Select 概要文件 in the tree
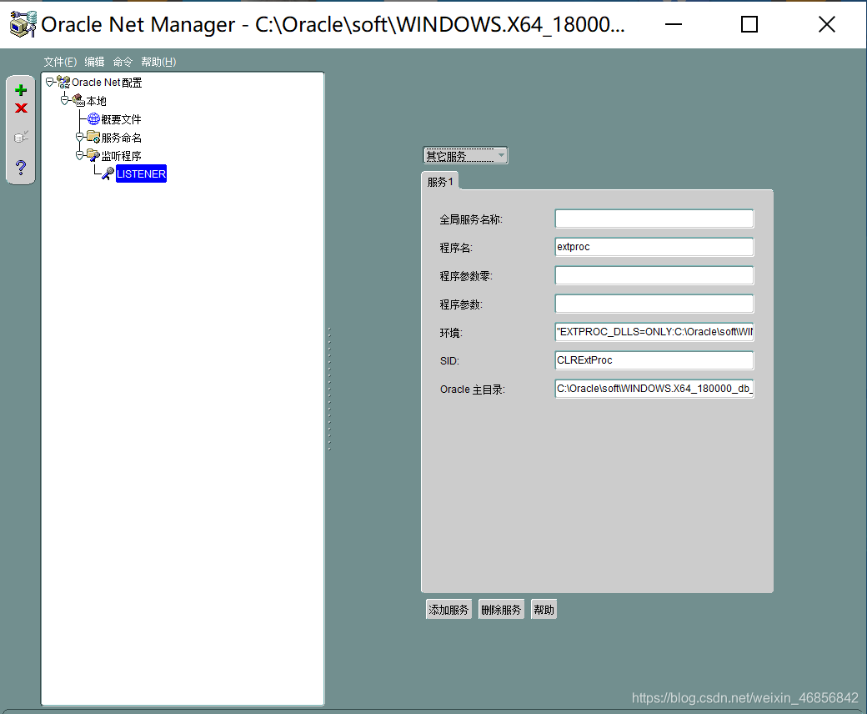The image size is (867, 714). point(121,119)
